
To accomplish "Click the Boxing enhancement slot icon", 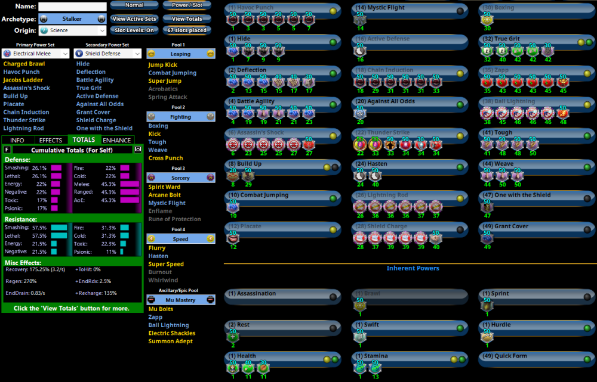I will click(487, 20).
